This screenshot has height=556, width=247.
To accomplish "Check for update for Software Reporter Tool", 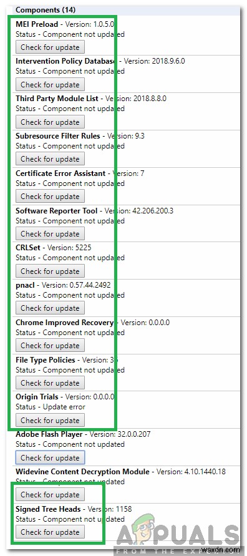I will coord(50,233).
